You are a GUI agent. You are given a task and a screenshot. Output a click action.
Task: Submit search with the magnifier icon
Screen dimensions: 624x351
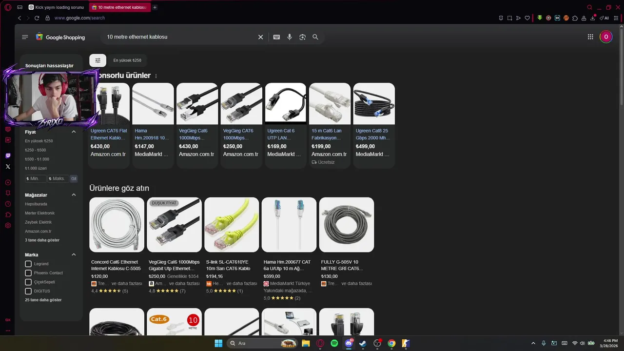point(315,37)
